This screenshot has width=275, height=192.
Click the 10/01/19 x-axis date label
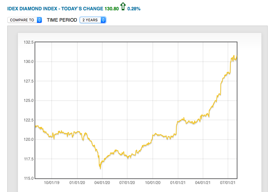tap(52, 183)
